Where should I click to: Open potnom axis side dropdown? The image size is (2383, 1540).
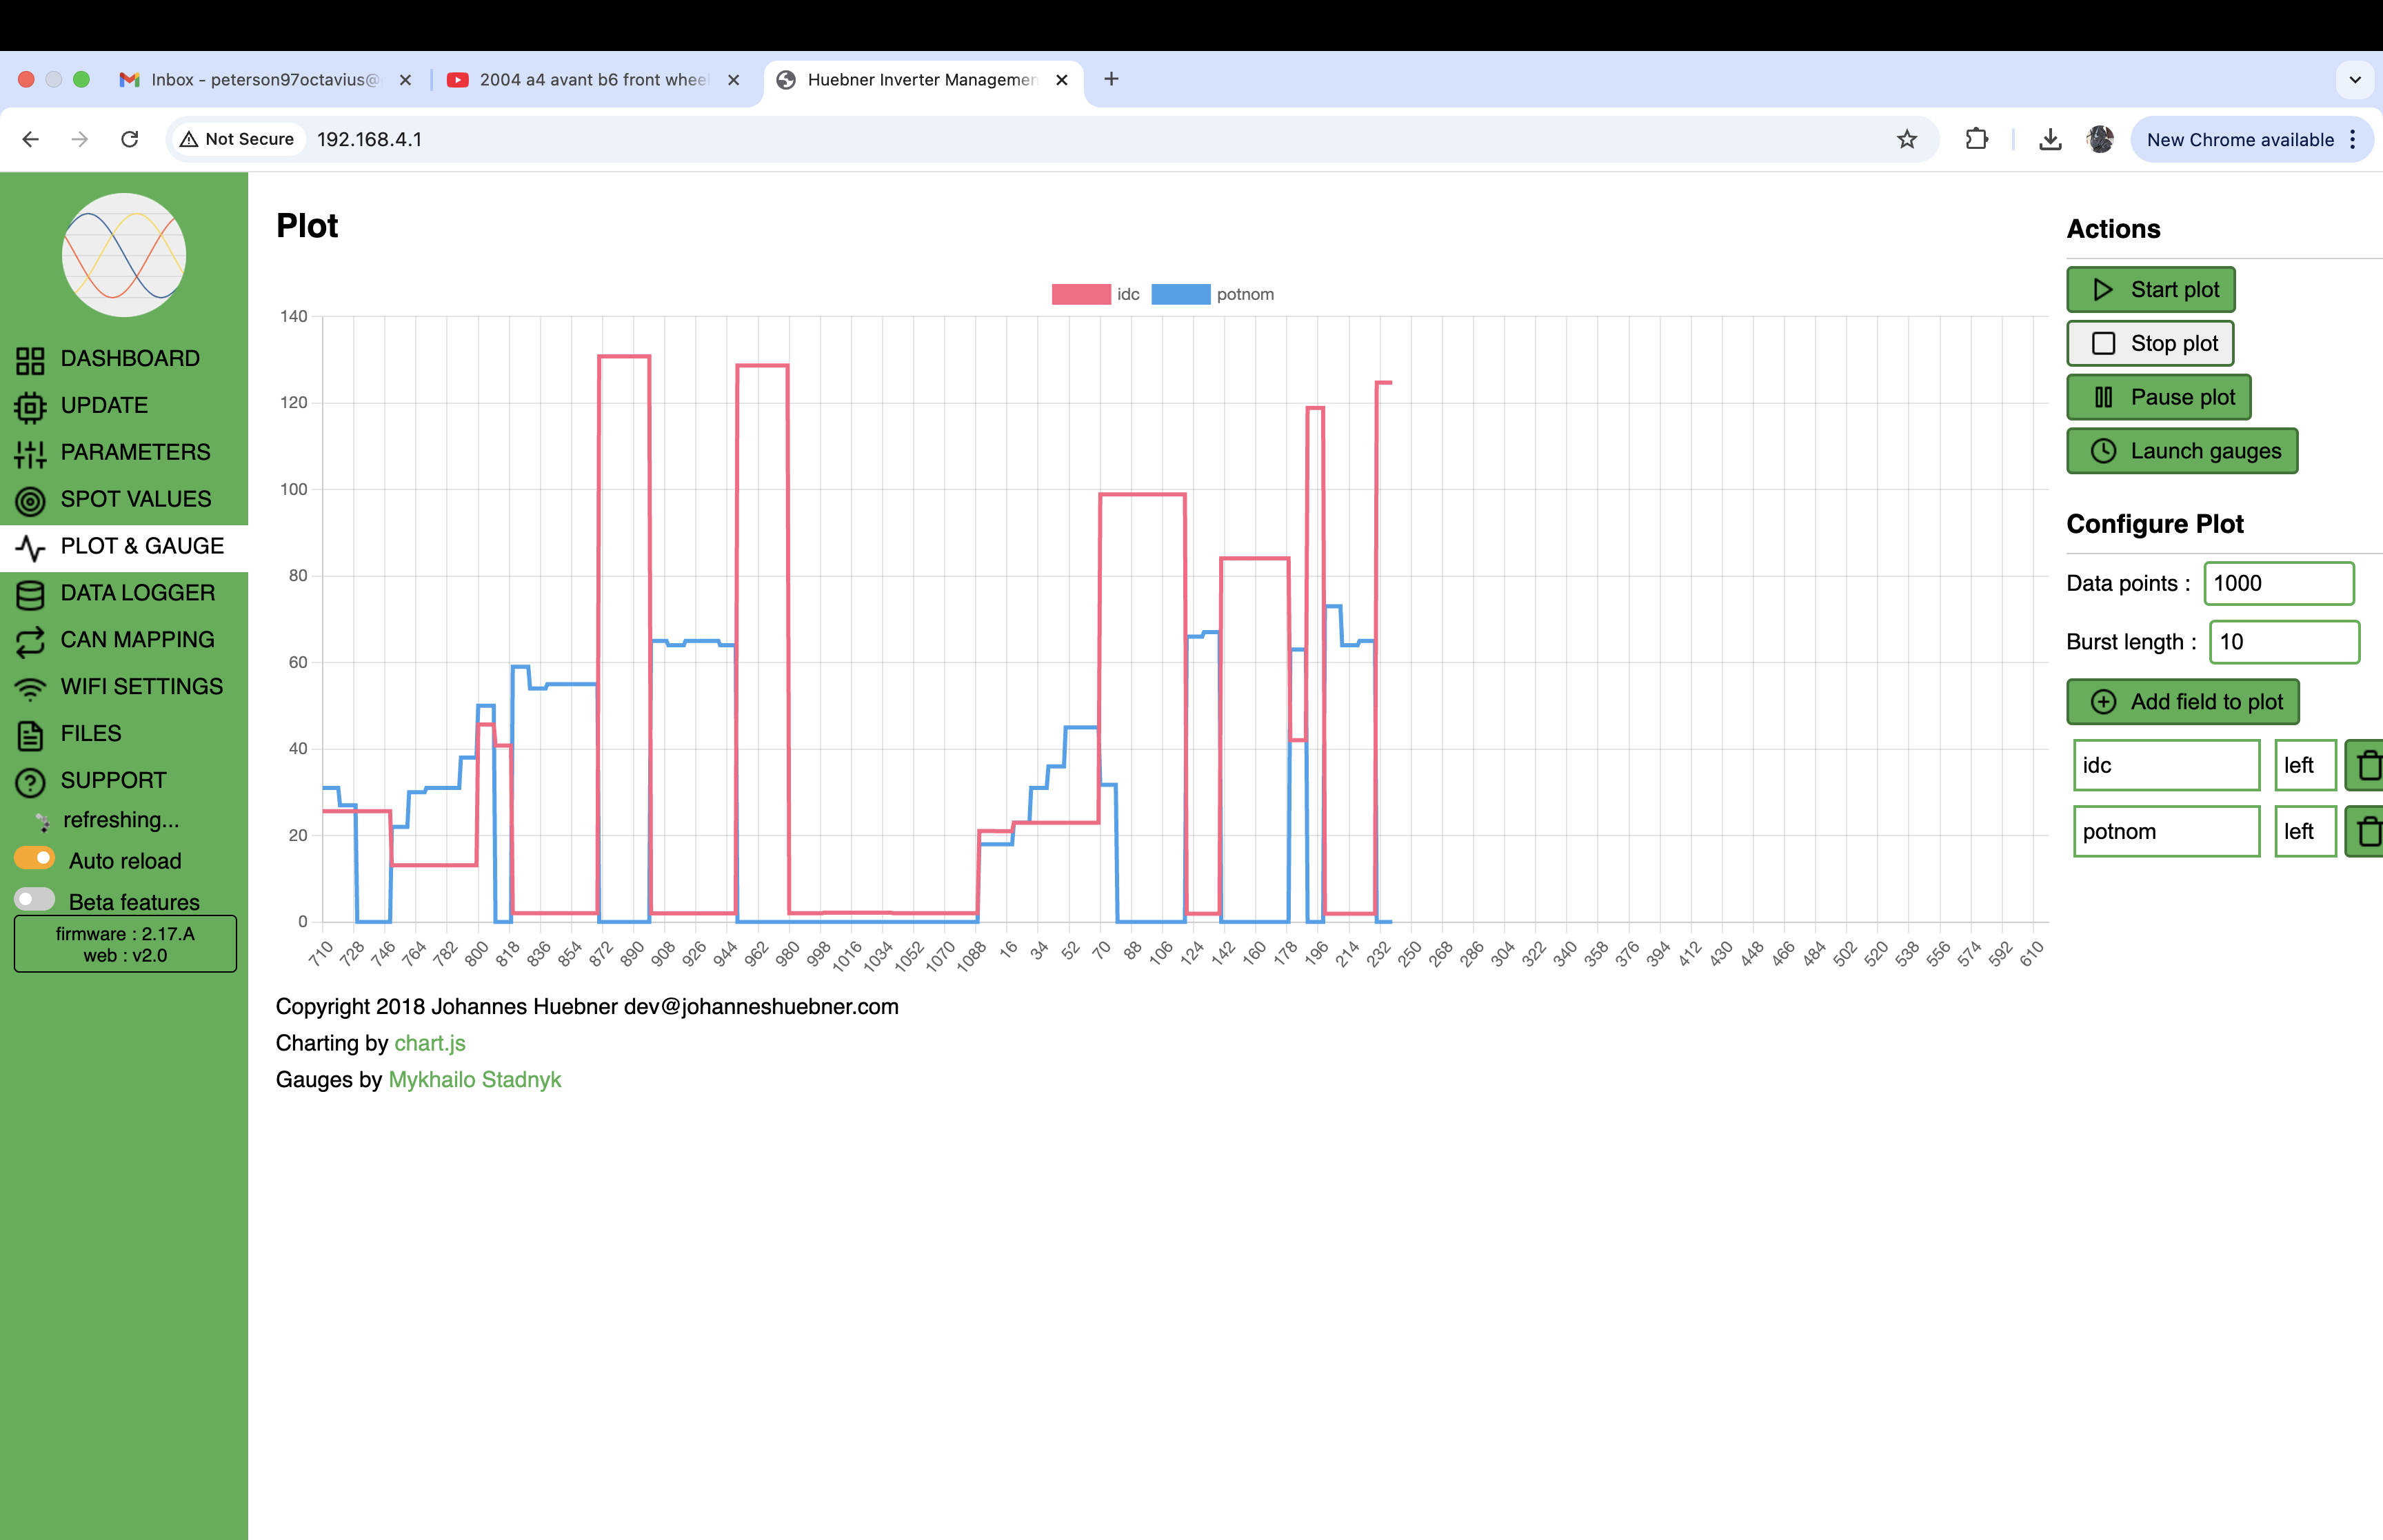[2304, 832]
